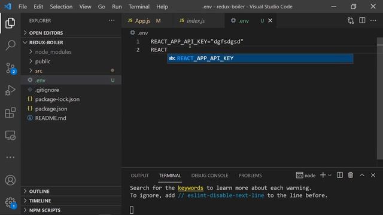Maximize the panel with up chevron
Screen dimensions: 383x215
[x=361, y=175]
